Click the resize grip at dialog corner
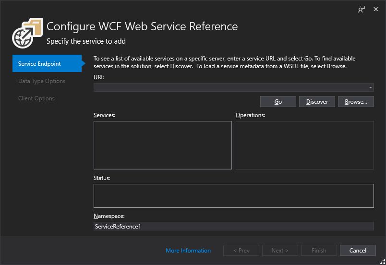The width and height of the screenshot is (386, 265). coord(382,261)
